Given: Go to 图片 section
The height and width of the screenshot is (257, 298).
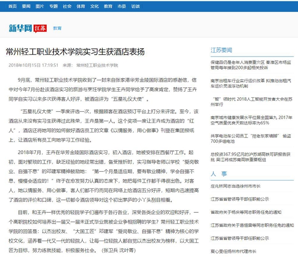Looking at the screenshot, I should 40,6.
